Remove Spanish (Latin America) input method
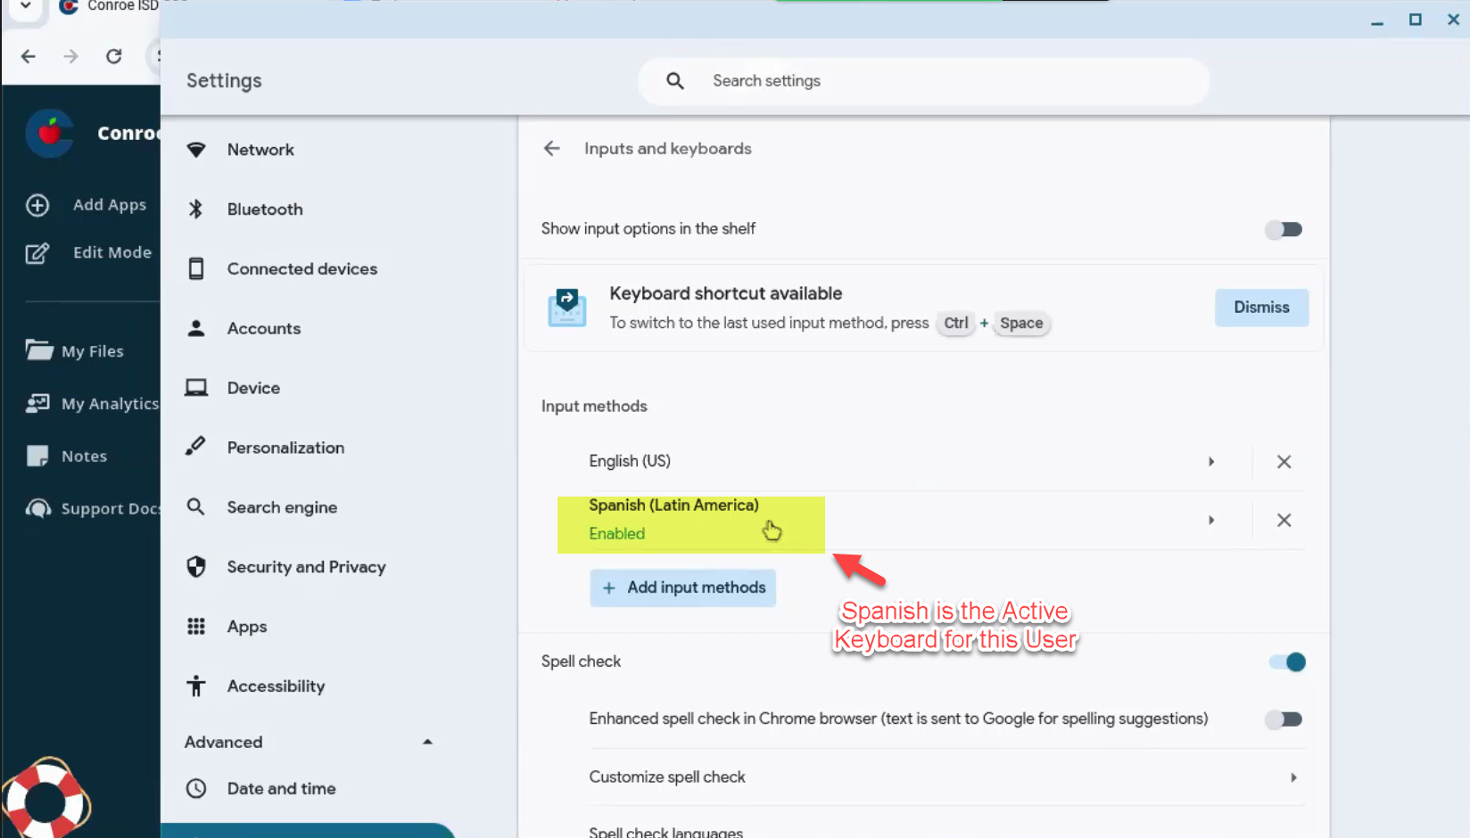Viewport: 1470px width, 838px height. click(x=1284, y=521)
